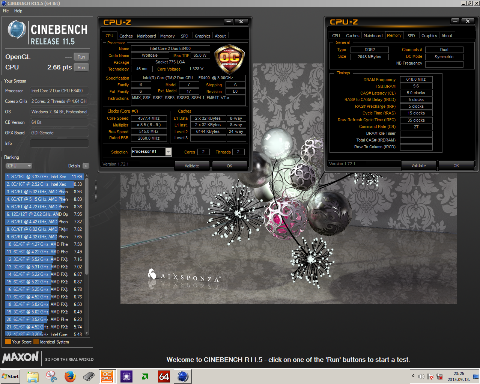Open Caches tab in left CPU-Z window
This screenshot has width=480, height=384.
126,36
